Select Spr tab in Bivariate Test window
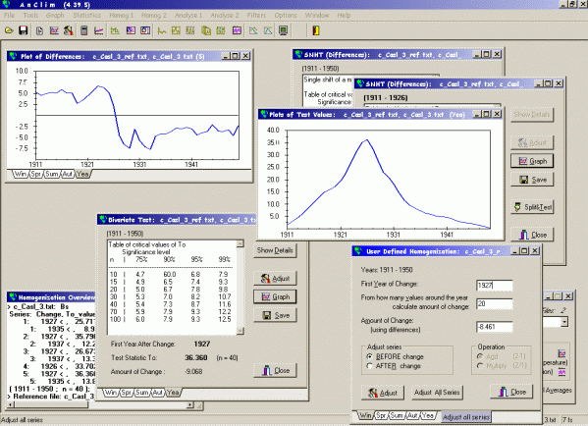 pos(126,393)
